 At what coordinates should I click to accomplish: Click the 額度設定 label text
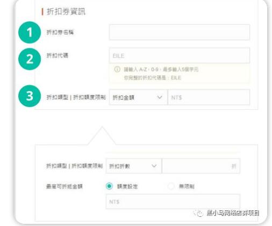coord(127,186)
